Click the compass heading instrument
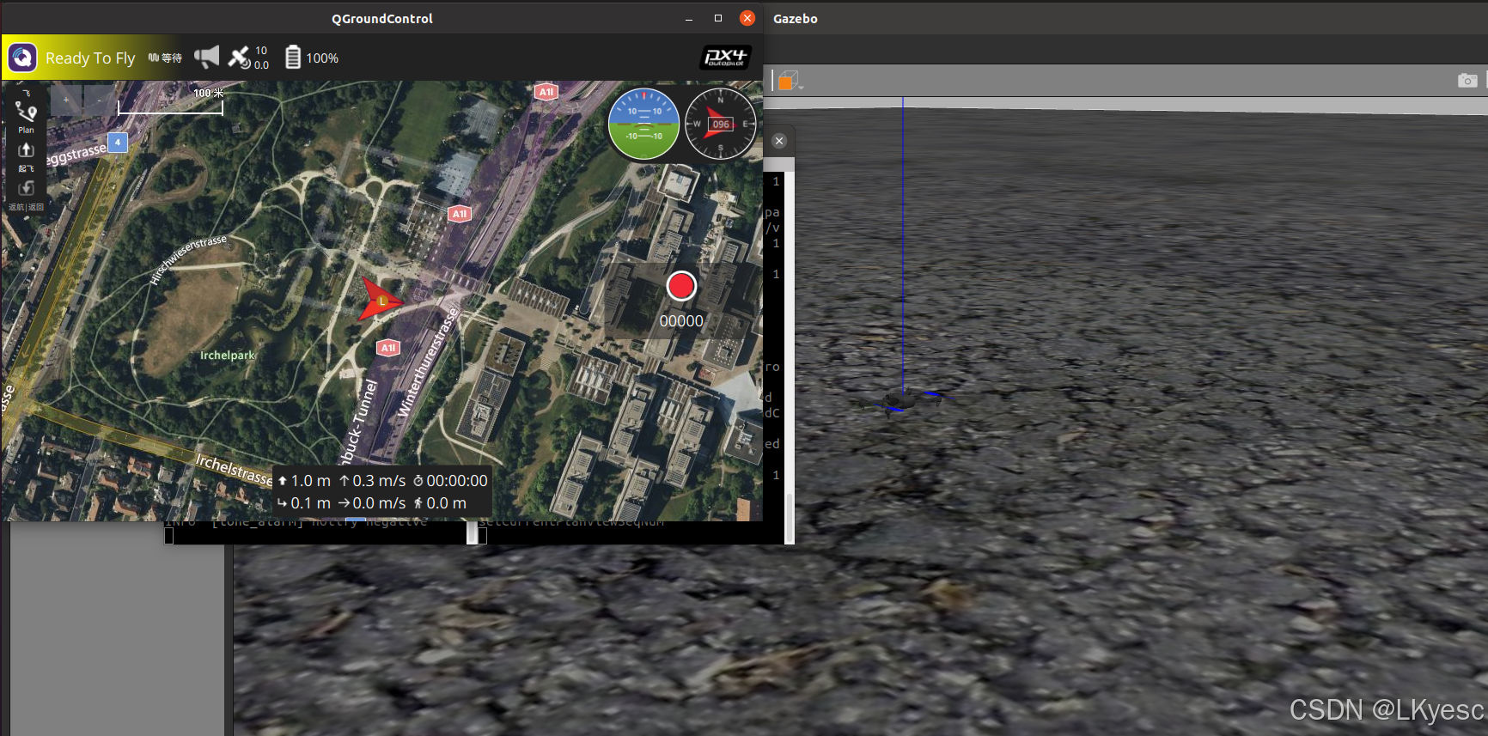The height and width of the screenshot is (736, 1488). click(720, 124)
